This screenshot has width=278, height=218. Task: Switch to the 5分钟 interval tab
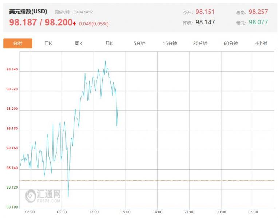139,43
